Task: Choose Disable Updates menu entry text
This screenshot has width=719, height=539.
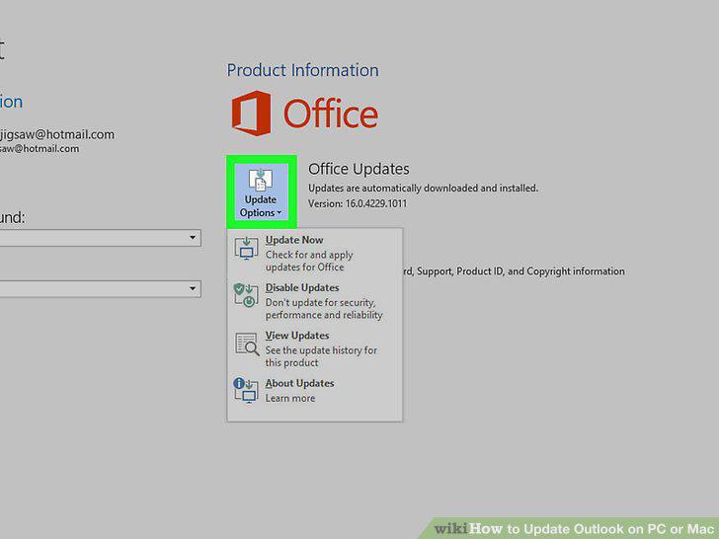Action: pos(302,288)
